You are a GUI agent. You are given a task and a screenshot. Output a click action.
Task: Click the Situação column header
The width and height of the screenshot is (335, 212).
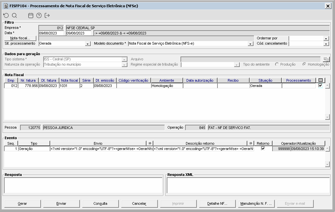[265, 80]
